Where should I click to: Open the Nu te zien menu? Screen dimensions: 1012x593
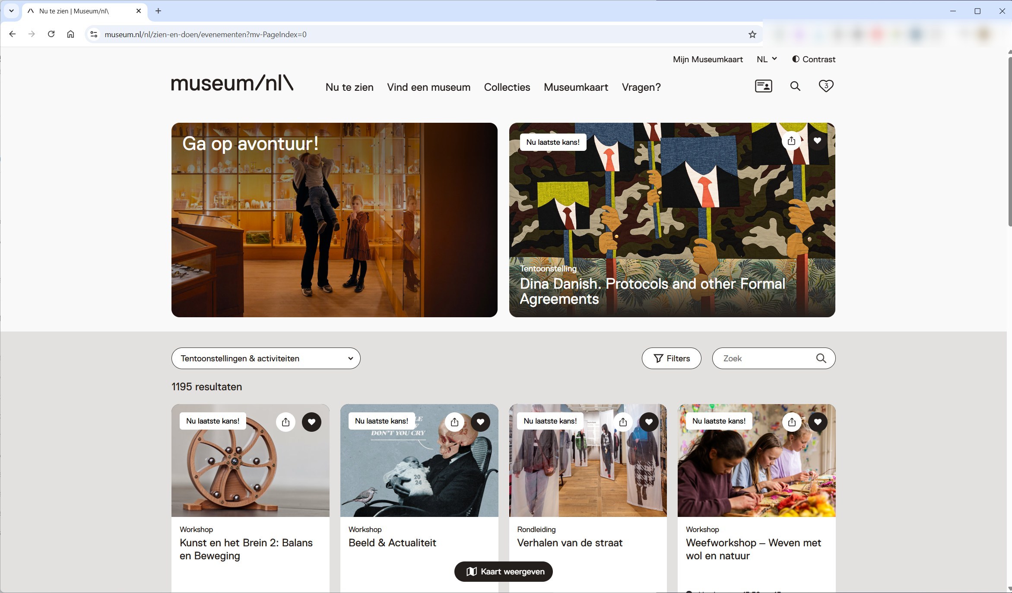[x=349, y=87]
